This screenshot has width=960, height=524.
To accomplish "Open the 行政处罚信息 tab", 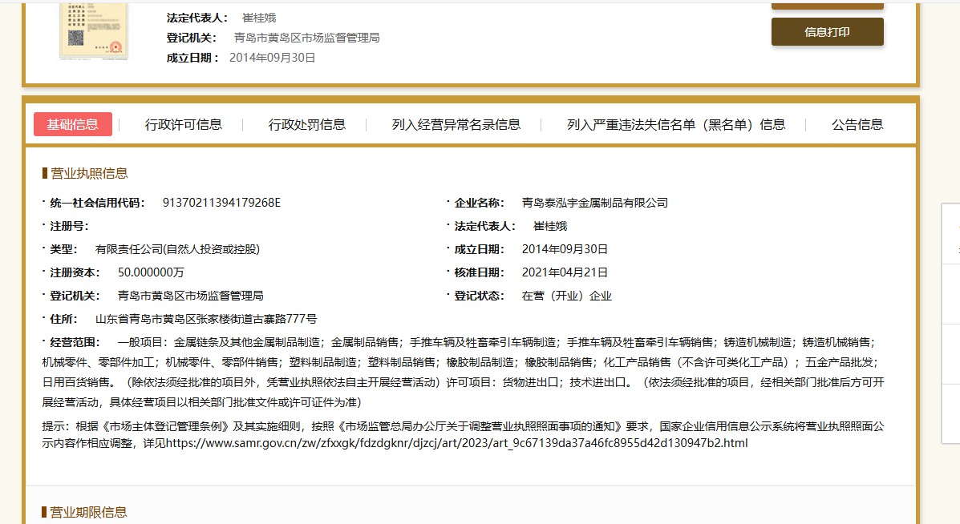I will click(306, 125).
